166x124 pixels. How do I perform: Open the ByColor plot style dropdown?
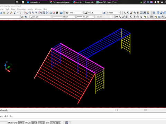[x=104, y=17]
